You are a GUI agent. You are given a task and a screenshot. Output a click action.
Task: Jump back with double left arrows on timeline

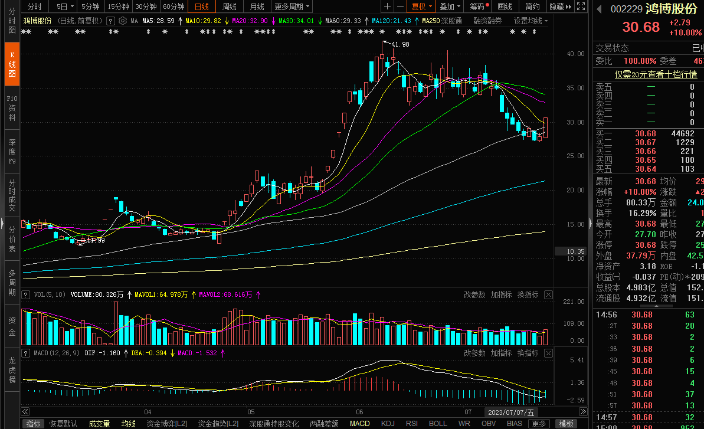pos(25,411)
